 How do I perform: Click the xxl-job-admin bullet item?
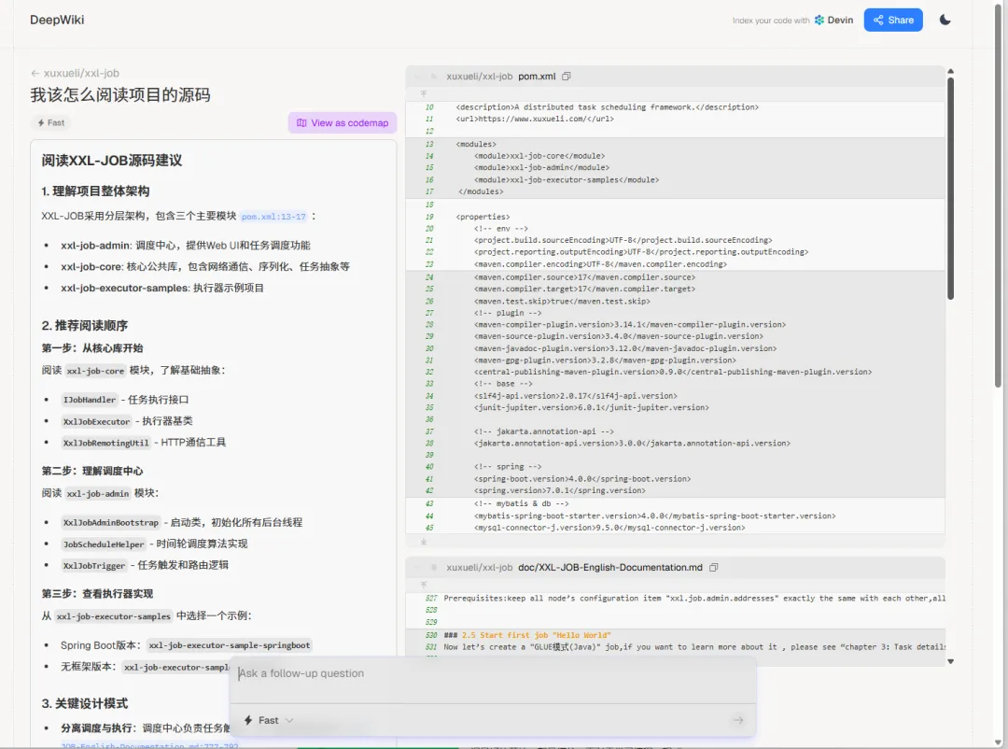[186, 246]
